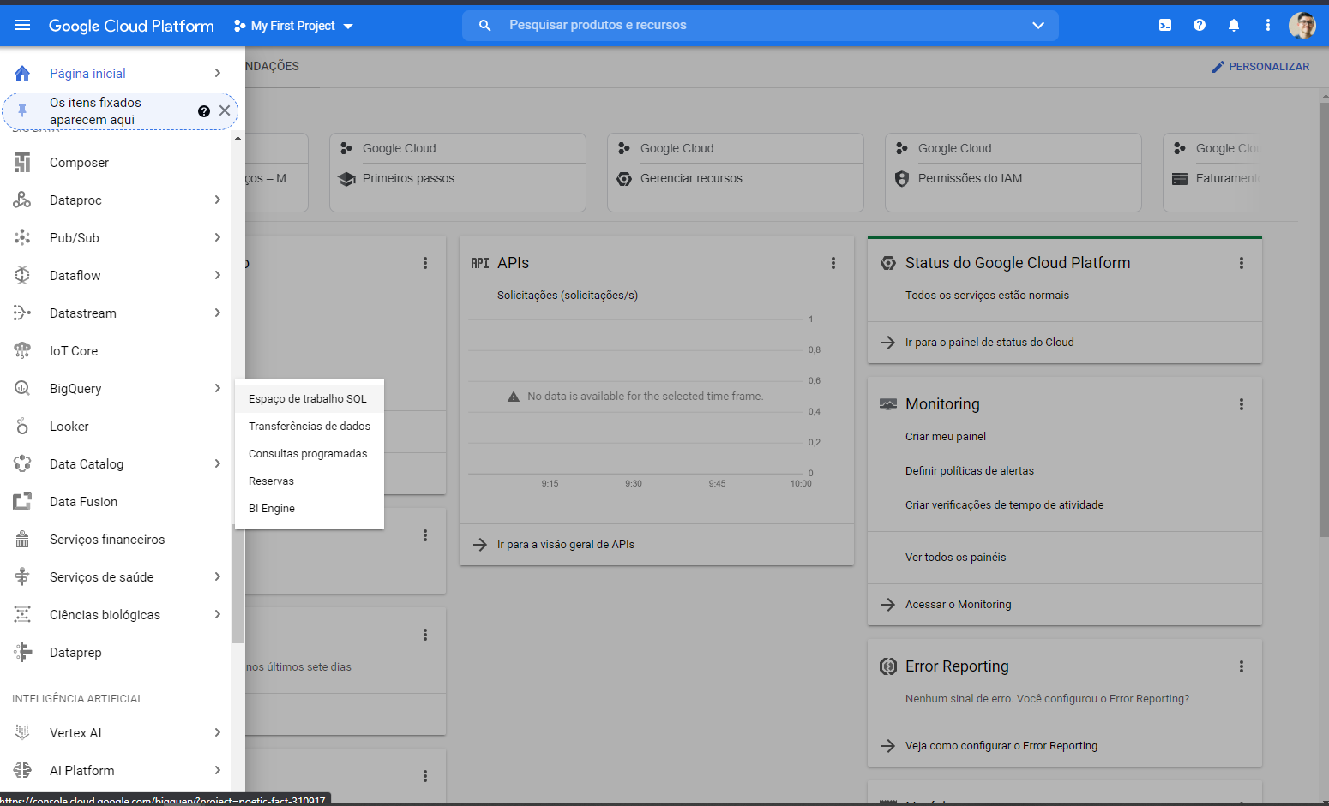Select Reservas submenu item
The image size is (1329, 806).
coord(310,481)
